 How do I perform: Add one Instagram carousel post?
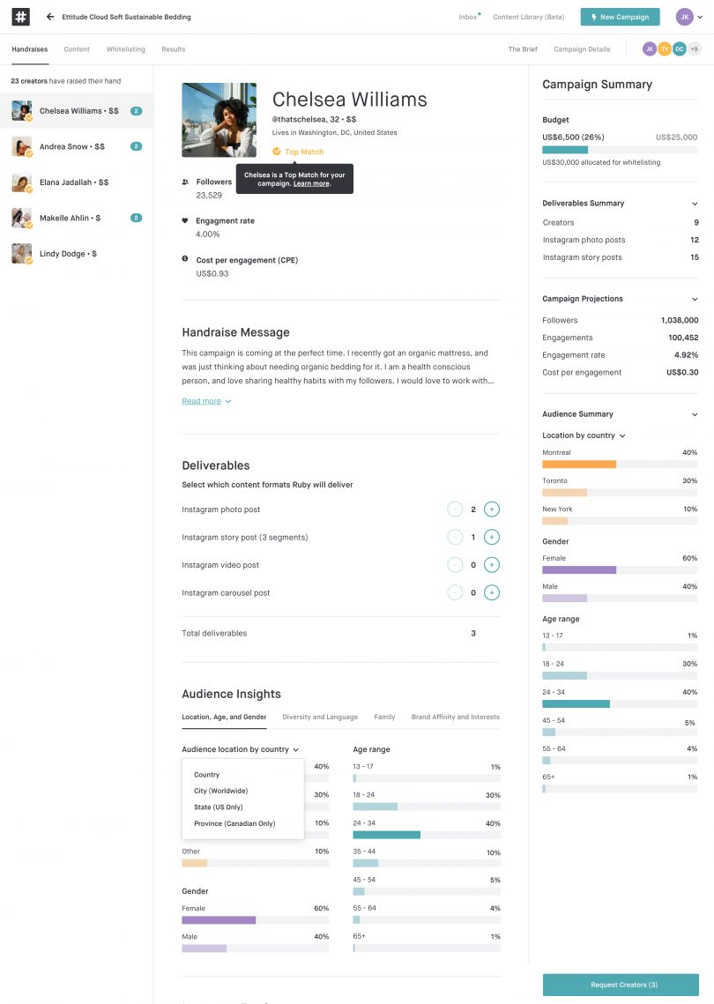coord(491,592)
